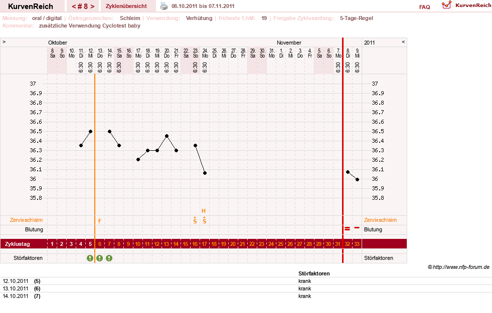This screenshot has width=492, height=313.
Task: Click cycle day 1 in Zyklustag row
Action: tap(52, 244)
